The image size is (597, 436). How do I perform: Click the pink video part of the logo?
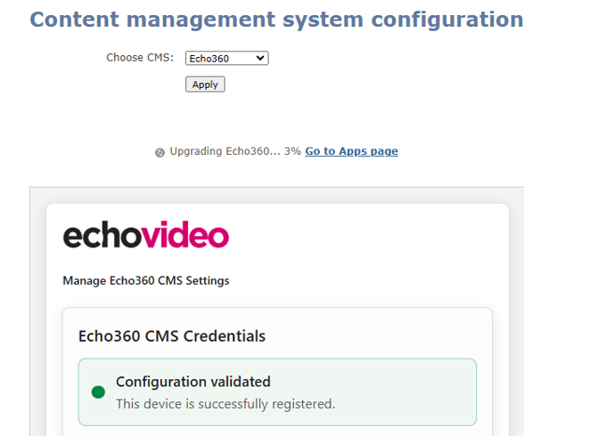pyautogui.click(x=185, y=235)
